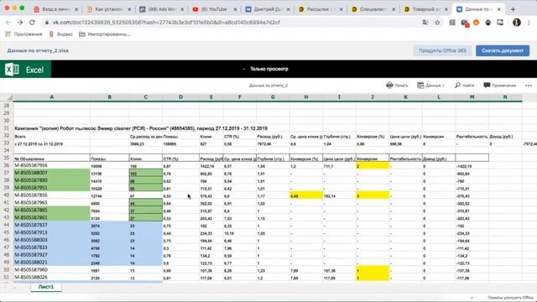Click the select-all corner of the spreadsheet
This screenshot has width=537, height=302.
tap(7, 97)
